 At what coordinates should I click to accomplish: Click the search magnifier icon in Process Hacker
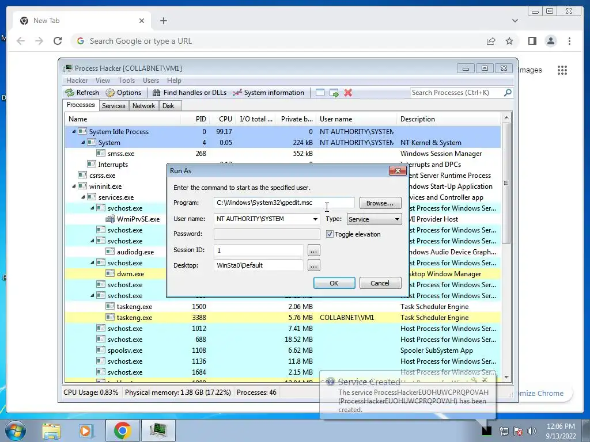pyautogui.click(x=508, y=93)
